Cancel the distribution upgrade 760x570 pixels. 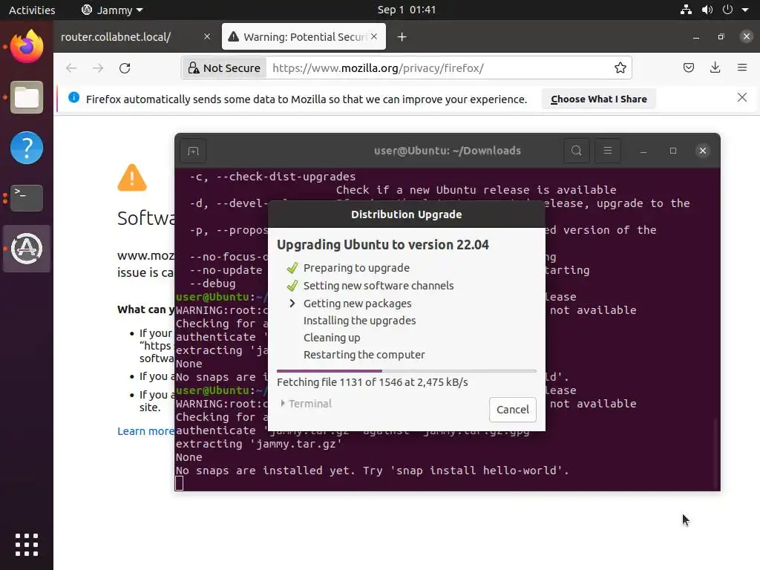[513, 410]
